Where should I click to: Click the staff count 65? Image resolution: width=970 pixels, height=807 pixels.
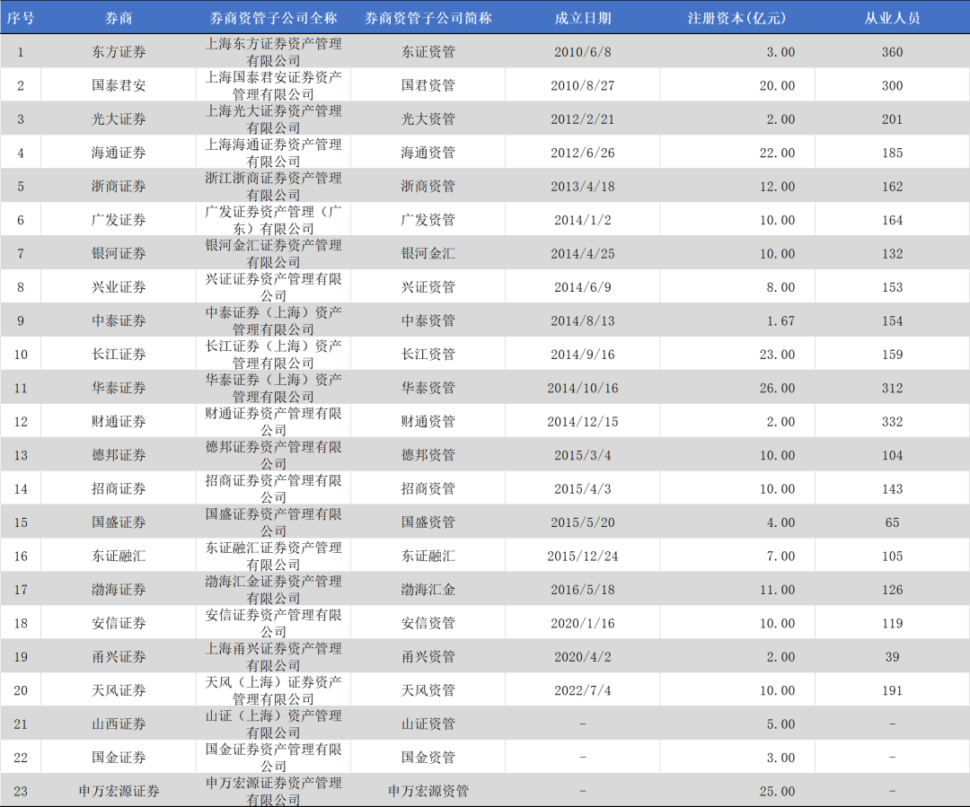click(x=892, y=522)
